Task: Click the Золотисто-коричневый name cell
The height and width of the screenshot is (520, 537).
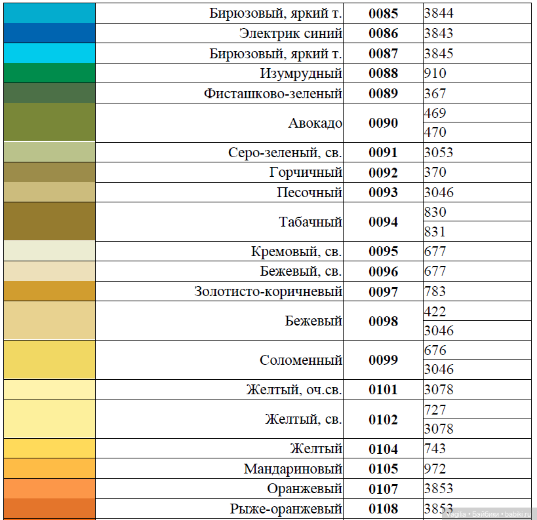Action: pyautogui.click(x=268, y=291)
